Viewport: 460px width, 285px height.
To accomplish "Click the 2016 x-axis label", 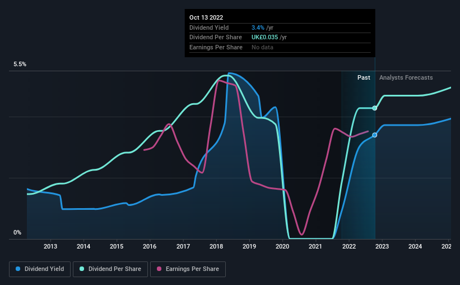I will pos(150,246).
